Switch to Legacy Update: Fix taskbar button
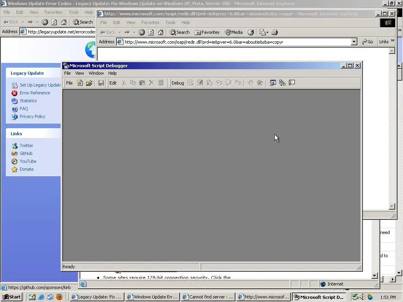This screenshot has width=403, height=302. (x=97, y=297)
